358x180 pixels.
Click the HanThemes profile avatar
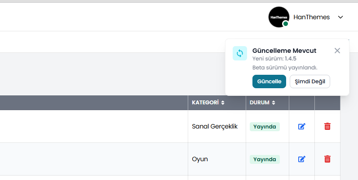point(278,17)
